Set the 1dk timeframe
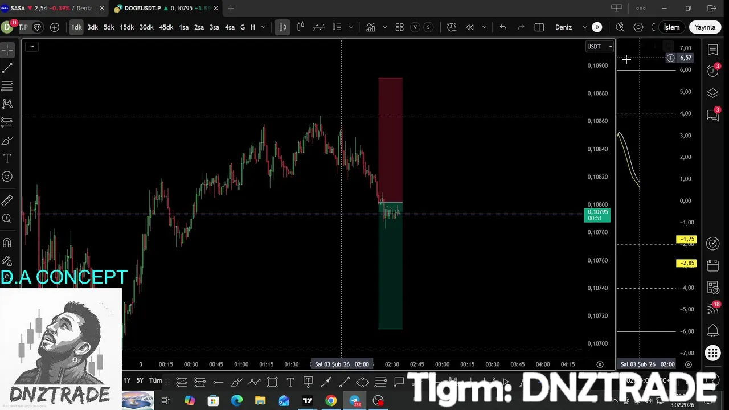The image size is (729, 410). (76, 27)
